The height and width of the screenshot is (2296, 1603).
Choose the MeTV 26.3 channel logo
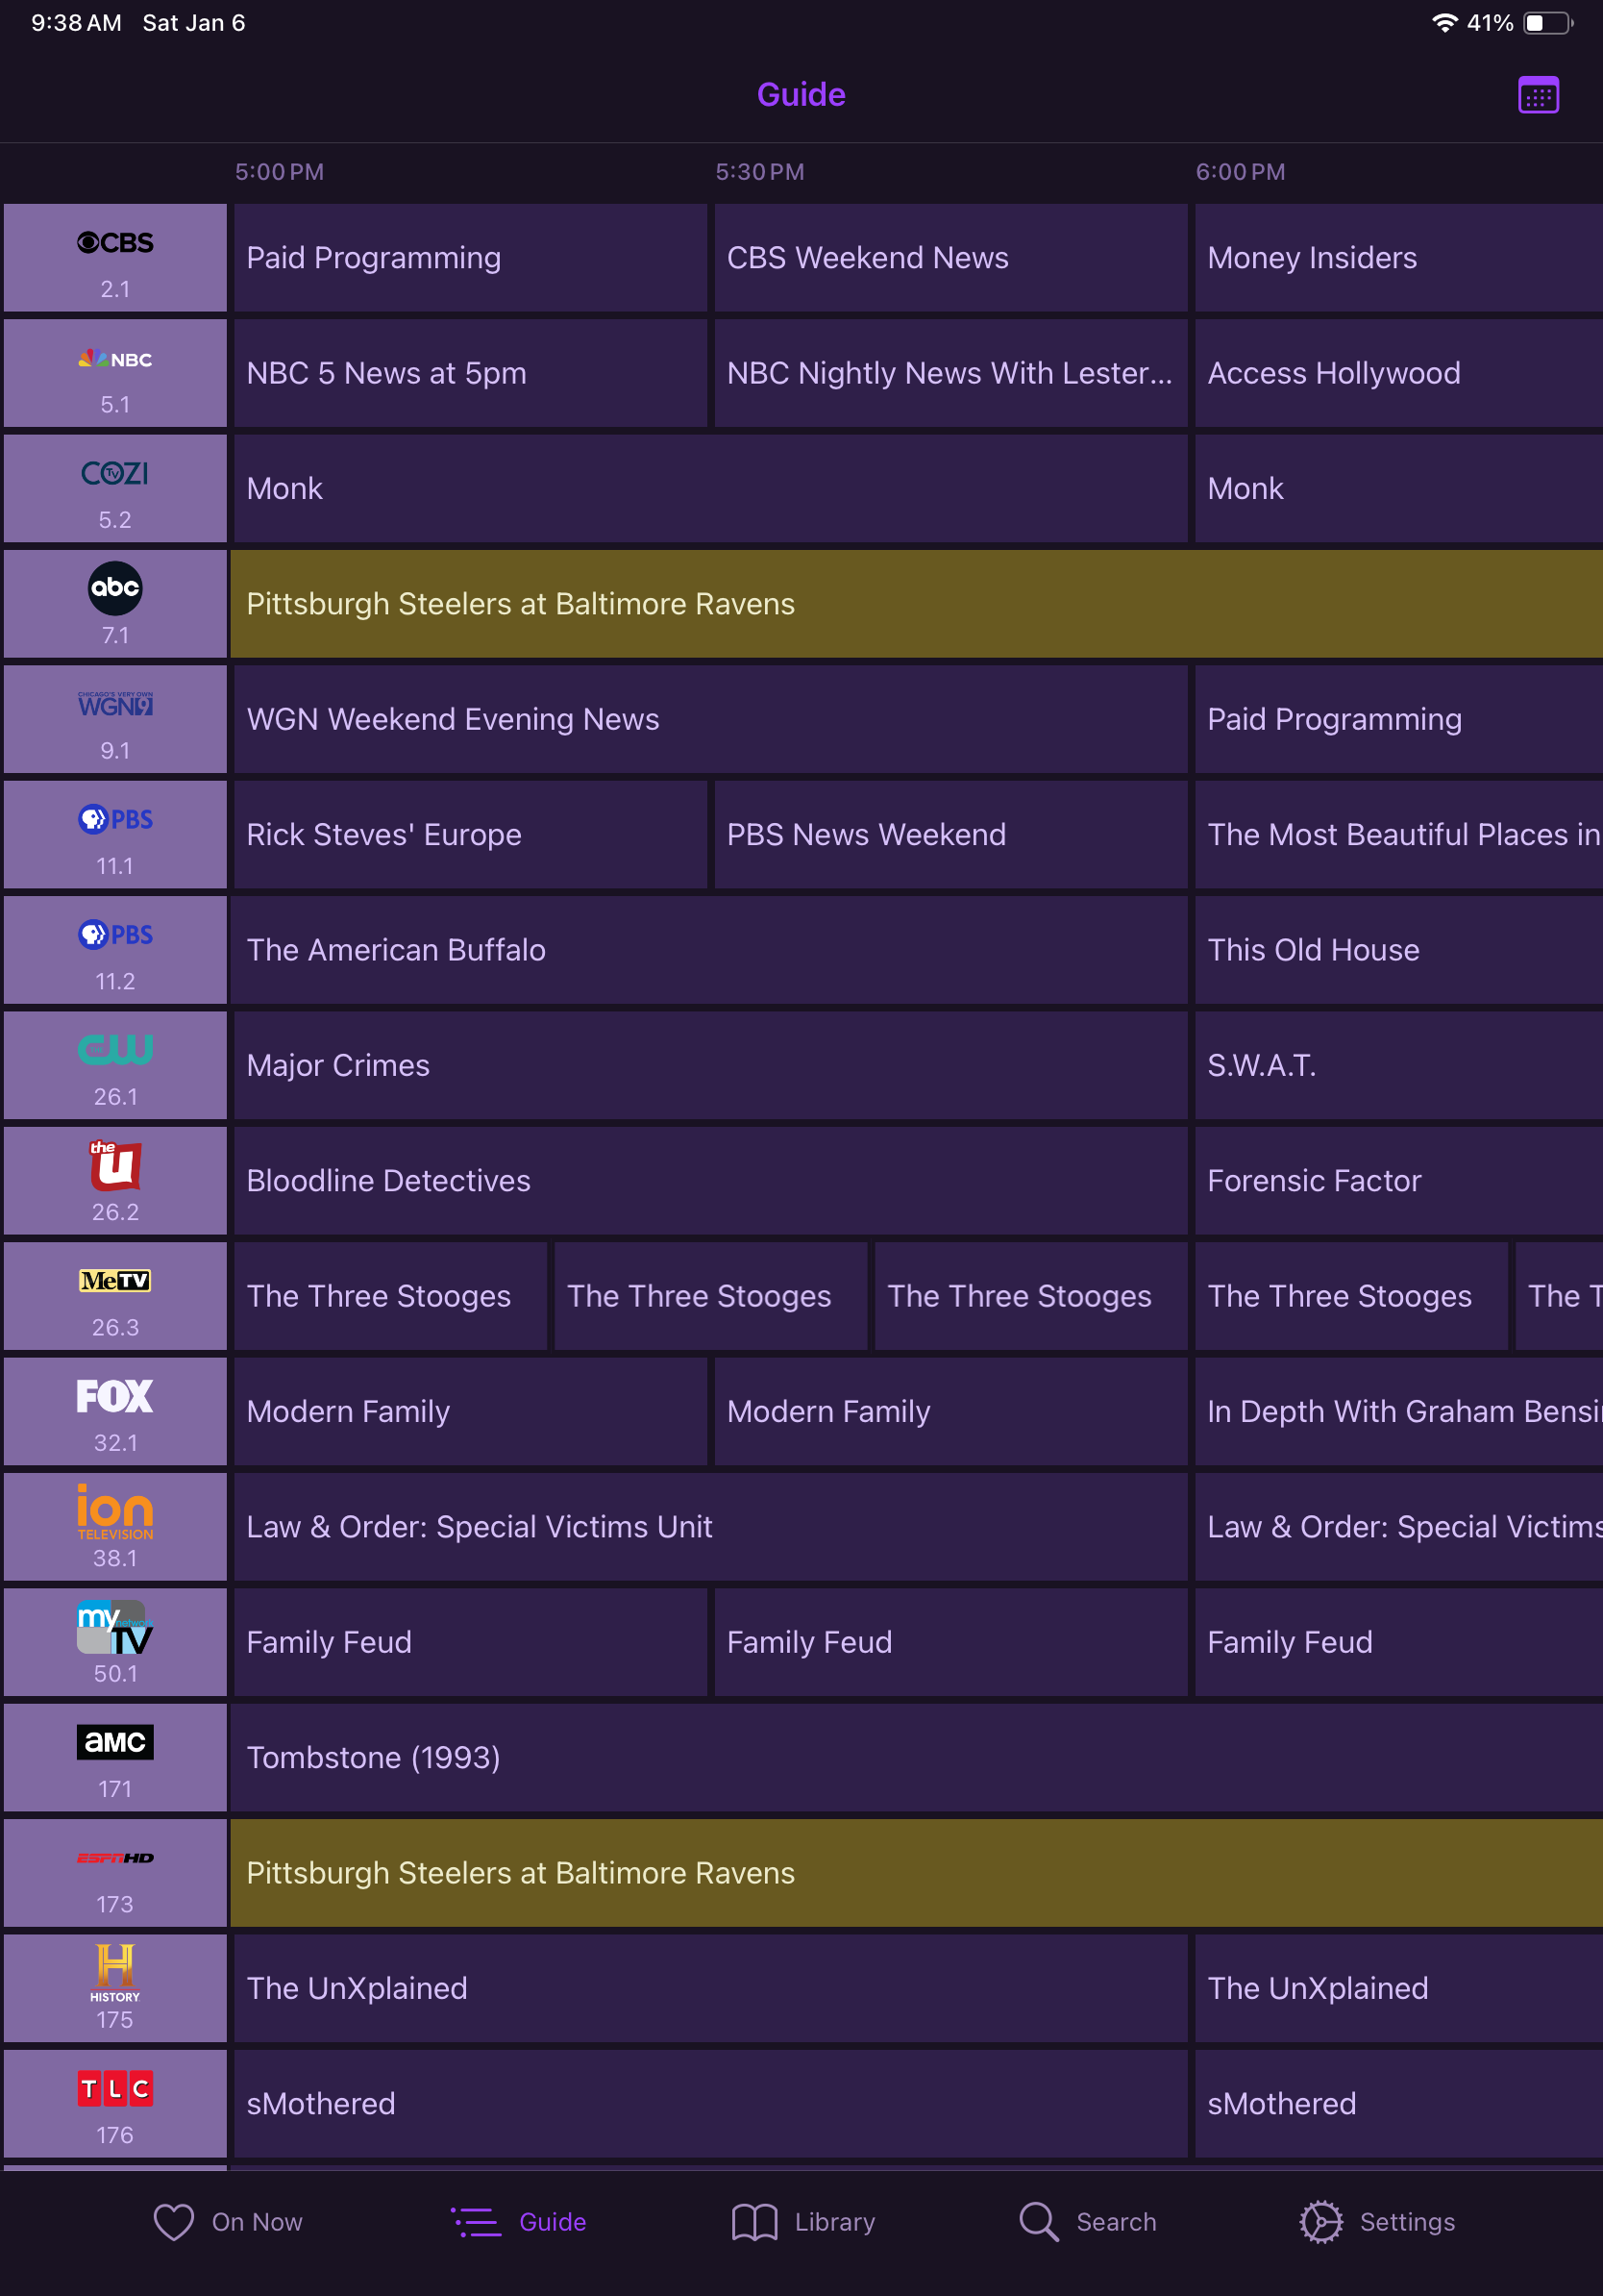point(115,1296)
